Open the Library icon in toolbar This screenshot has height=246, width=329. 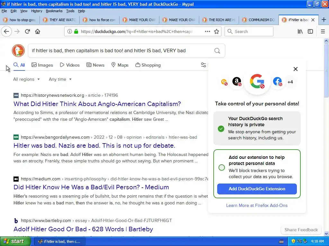tap(300, 32)
